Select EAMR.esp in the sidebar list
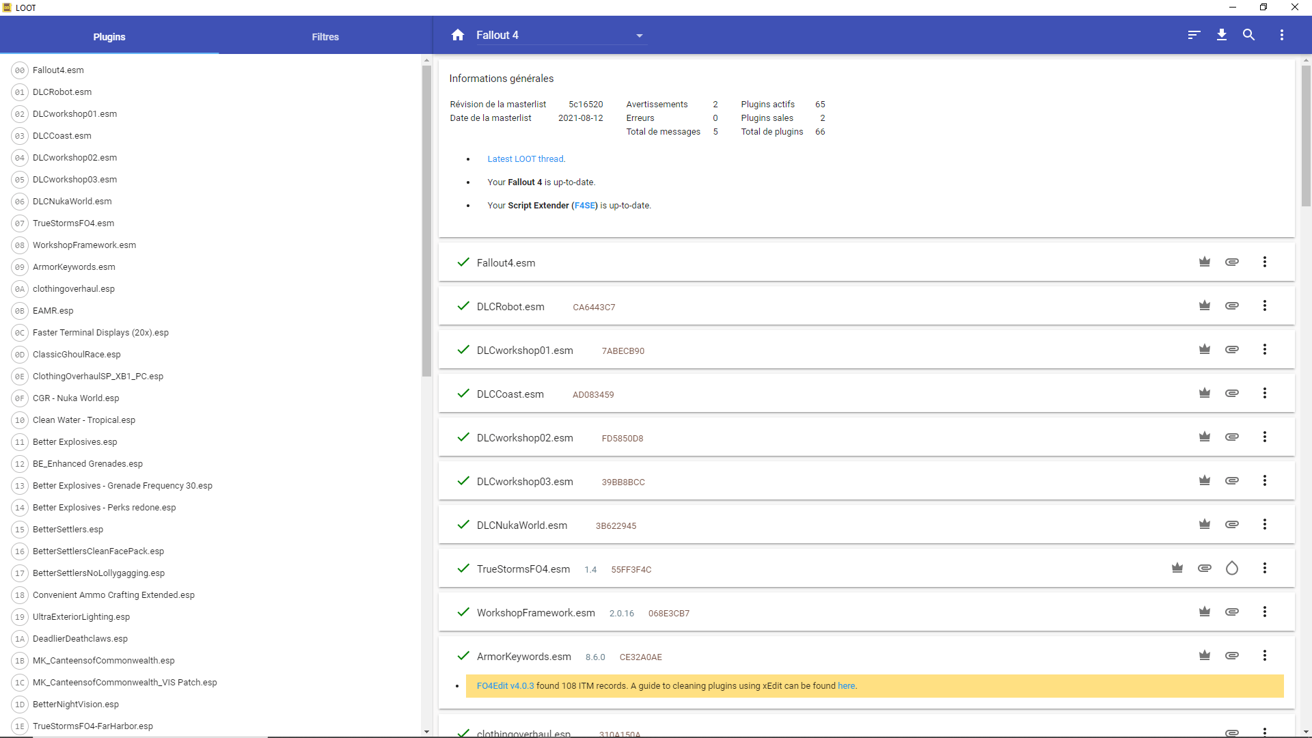This screenshot has height=738, width=1312. (x=212, y=311)
